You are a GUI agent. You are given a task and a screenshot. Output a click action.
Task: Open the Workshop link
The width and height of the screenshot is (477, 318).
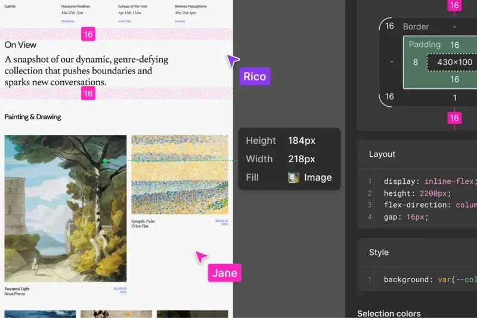(68, 21)
